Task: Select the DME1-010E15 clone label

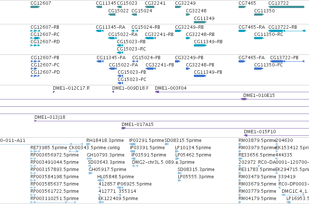Action: coord(259,95)
